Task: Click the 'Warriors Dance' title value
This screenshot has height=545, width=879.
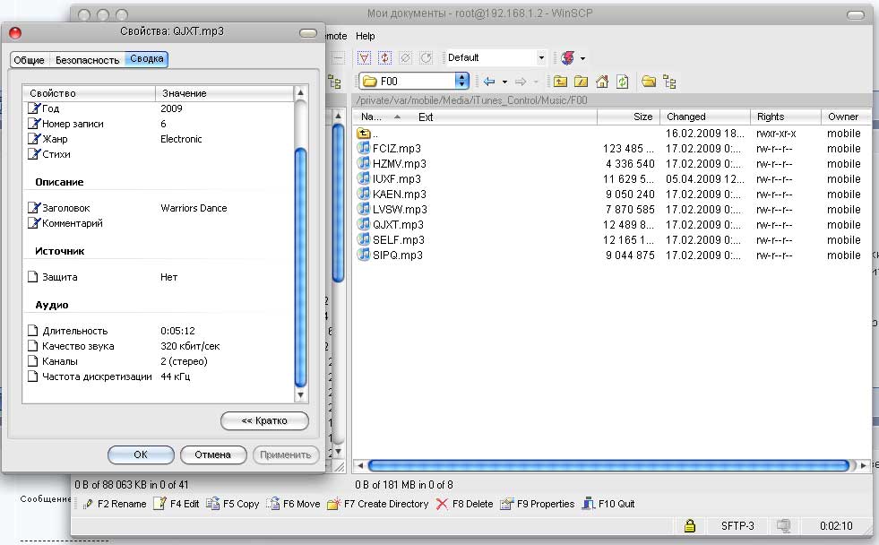Action: pos(194,208)
